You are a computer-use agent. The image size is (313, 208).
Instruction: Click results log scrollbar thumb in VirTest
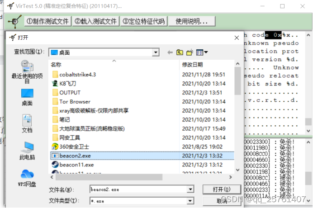(308, 178)
